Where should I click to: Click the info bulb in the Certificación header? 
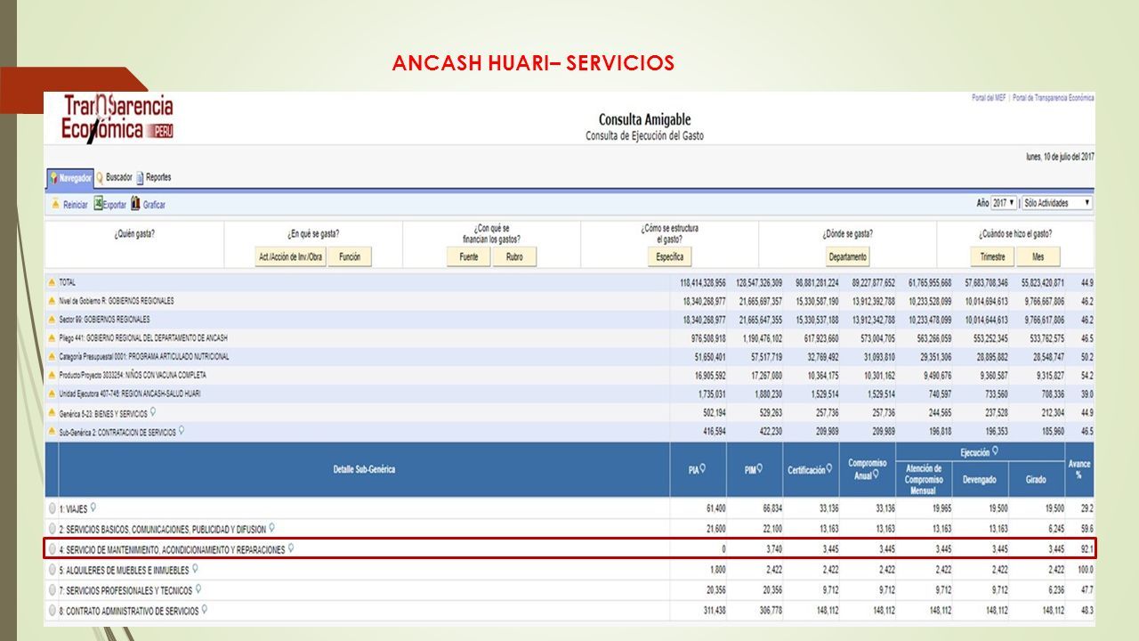[x=829, y=469]
